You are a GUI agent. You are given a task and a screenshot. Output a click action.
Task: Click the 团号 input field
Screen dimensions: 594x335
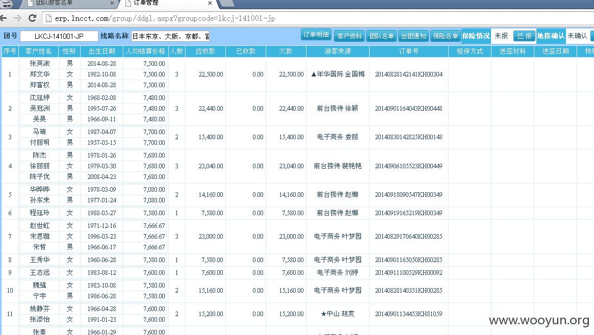coord(59,36)
